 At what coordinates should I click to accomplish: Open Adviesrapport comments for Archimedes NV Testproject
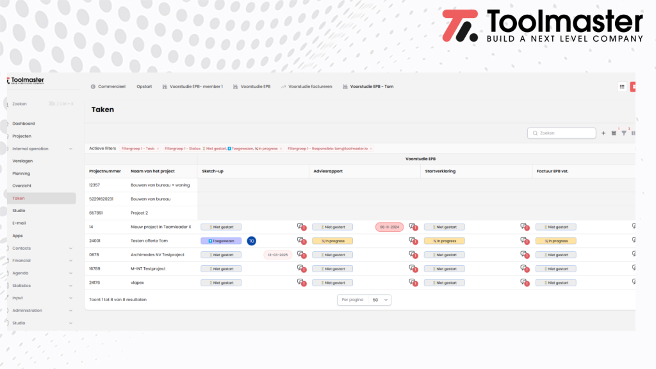(x=413, y=254)
